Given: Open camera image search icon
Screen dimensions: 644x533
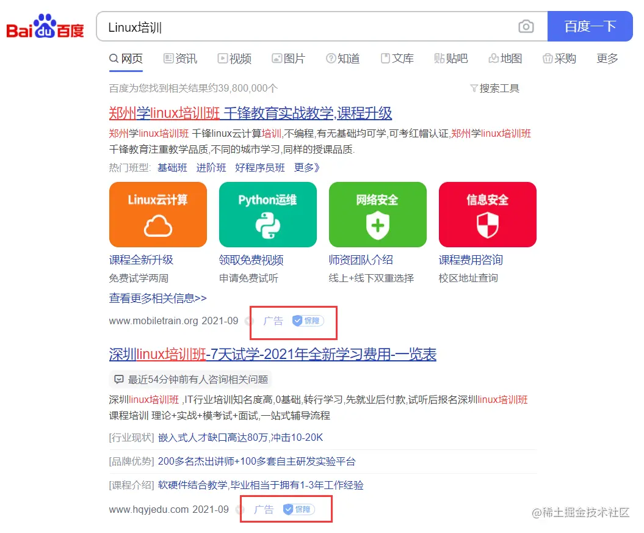Looking at the screenshot, I should (x=526, y=26).
